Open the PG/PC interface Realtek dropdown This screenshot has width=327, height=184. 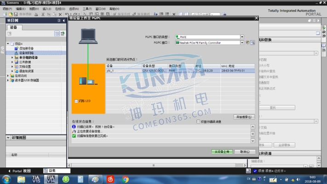pos(242,43)
